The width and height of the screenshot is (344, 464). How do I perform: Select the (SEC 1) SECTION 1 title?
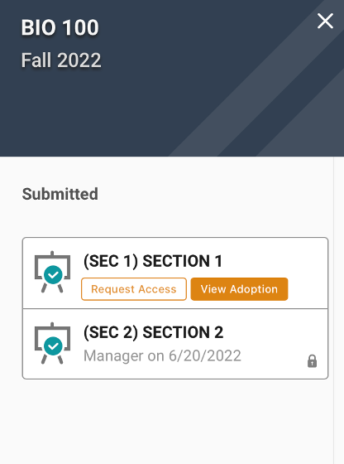[x=153, y=261]
